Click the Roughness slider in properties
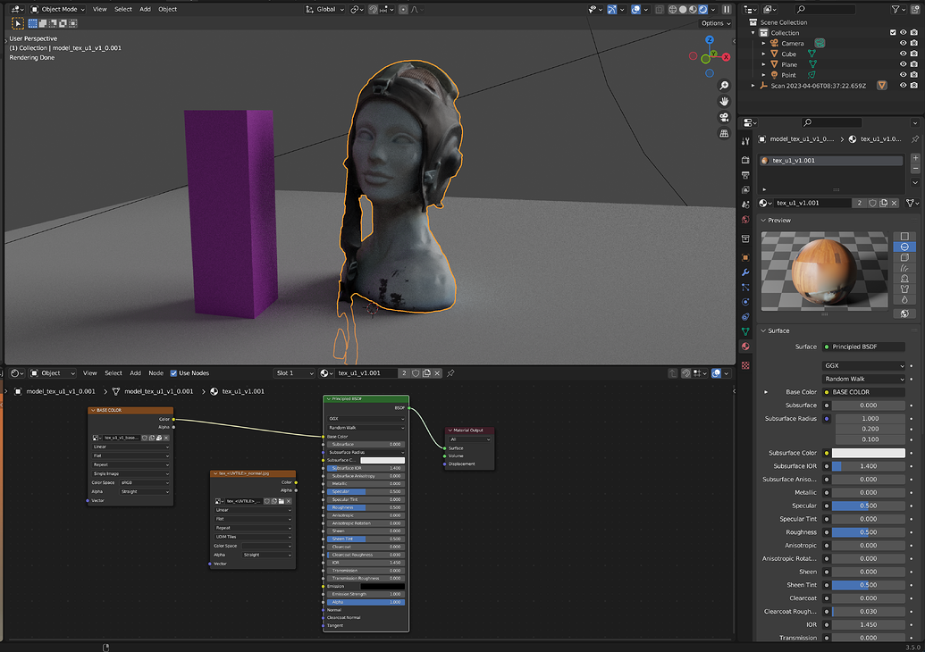The image size is (925, 652). click(868, 532)
